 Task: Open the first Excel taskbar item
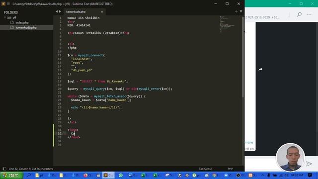click(x=145, y=175)
